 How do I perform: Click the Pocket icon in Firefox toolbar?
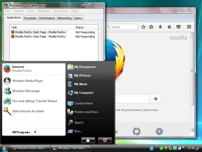179,27
